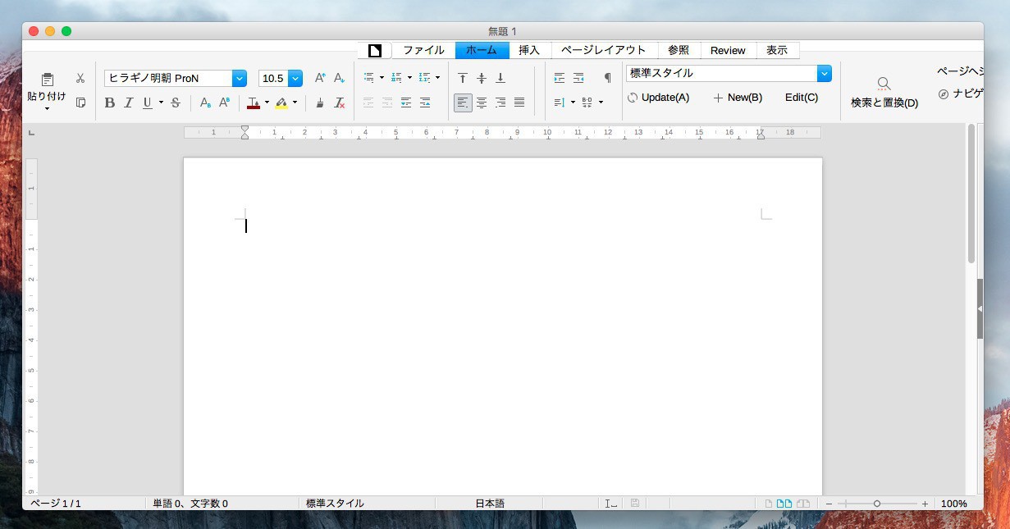The image size is (1010, 529).
Task: Click the subscript icon
Action: (x=205, y=103)
